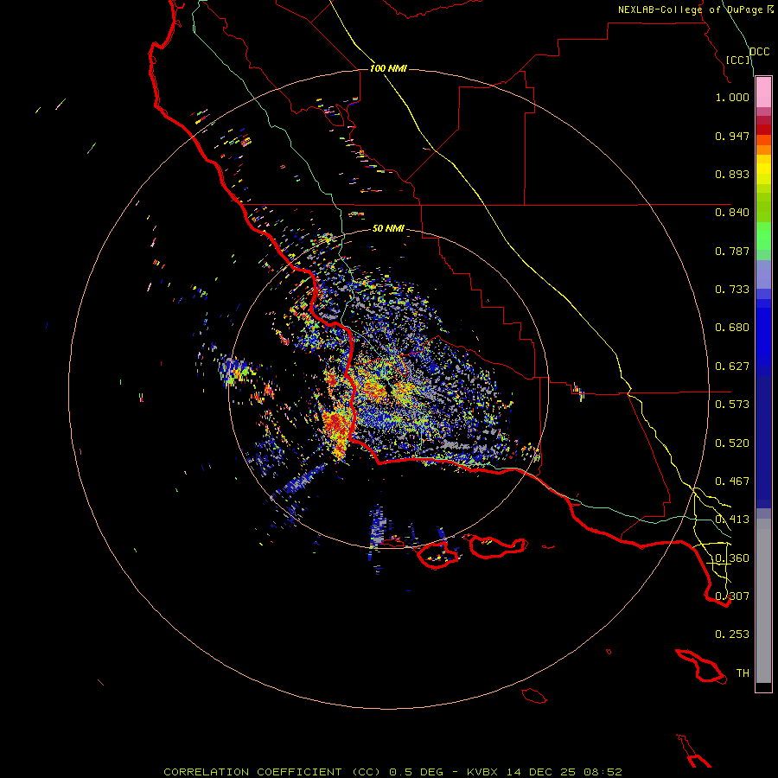Image resolution: width=778 pixels, height=778 pixels.
Task: Select the 0.680 legend value
Action: click(x=732, y=328)
